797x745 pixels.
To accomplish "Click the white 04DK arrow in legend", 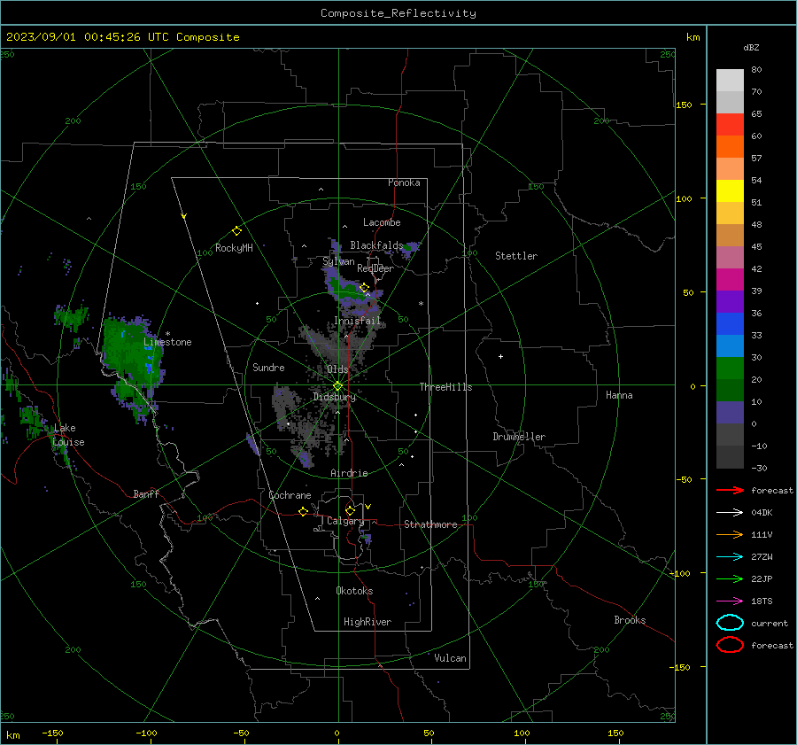I will pos(730,512).
